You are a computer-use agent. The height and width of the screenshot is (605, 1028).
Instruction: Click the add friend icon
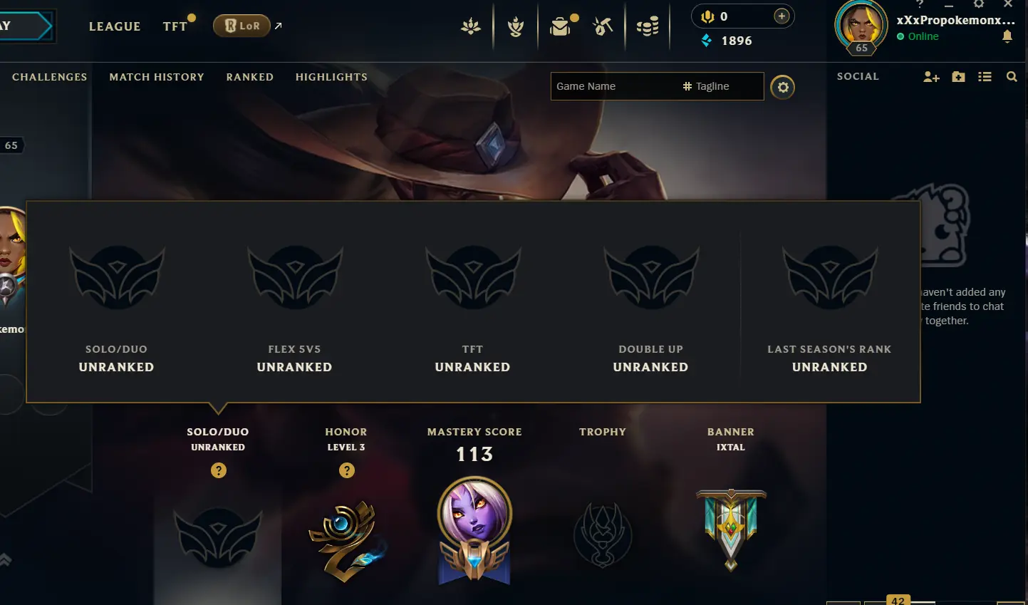click(x=931, y=76)
